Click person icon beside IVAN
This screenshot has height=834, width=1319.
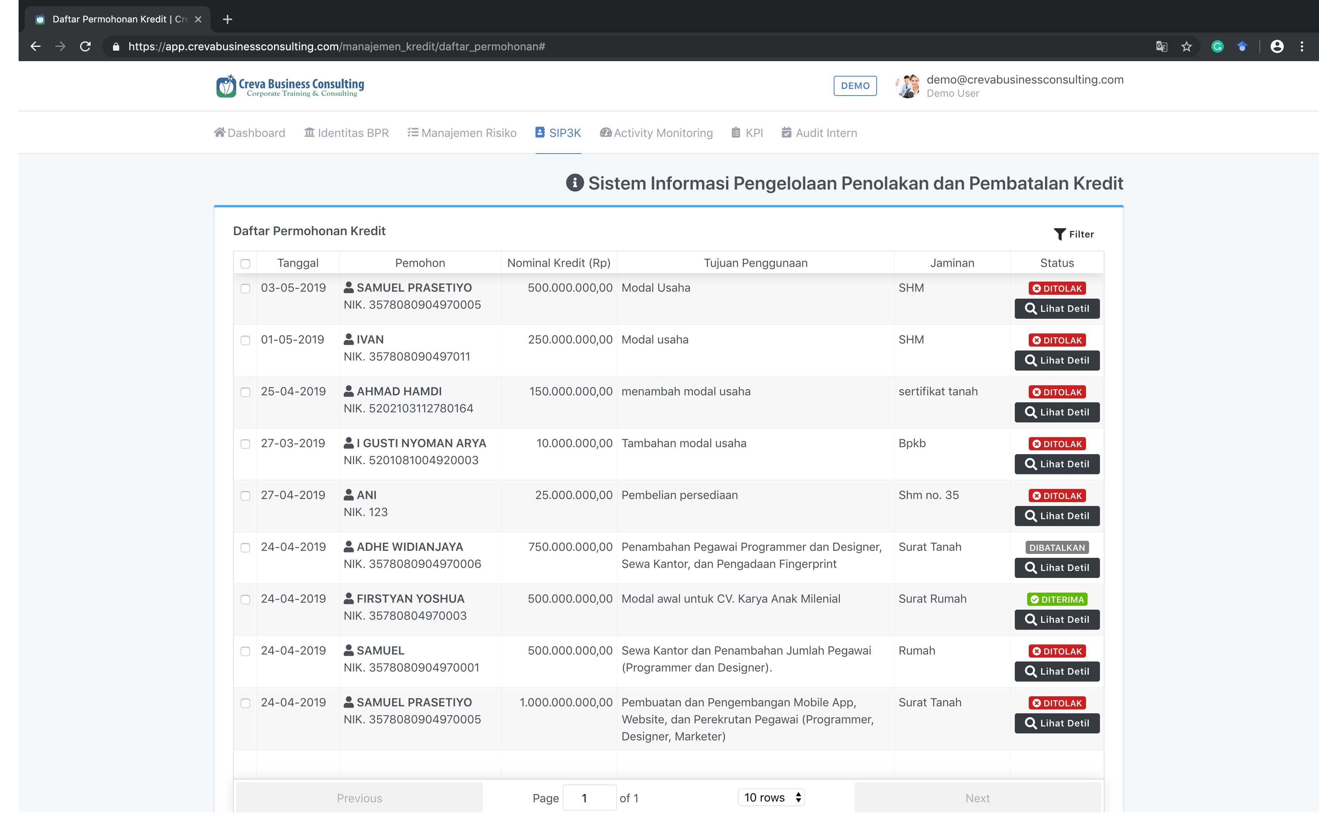coord(348,340)
